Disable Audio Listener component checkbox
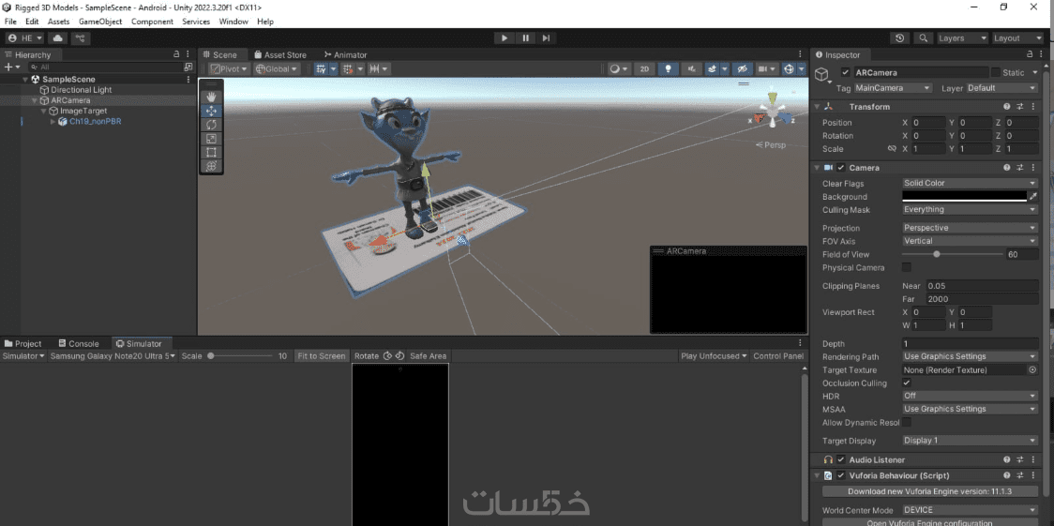The image size is (1054, 526). point(841,460)
